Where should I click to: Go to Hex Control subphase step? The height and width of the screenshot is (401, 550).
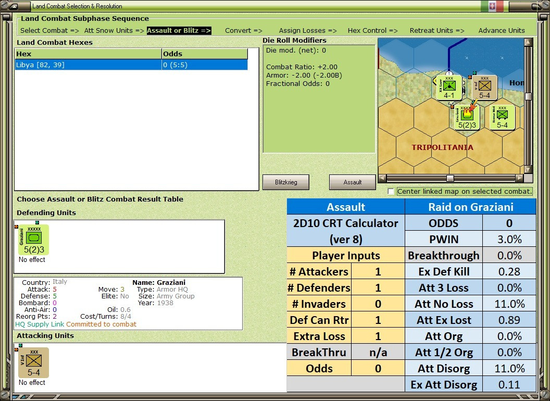tap(372, 31)
